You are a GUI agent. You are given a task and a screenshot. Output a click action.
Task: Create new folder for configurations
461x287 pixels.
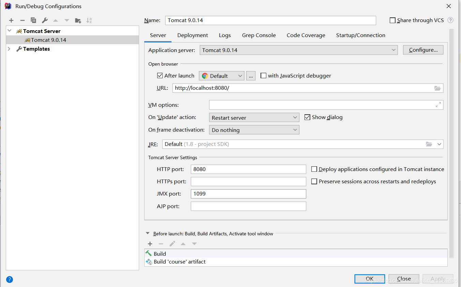tap(78, 20)
